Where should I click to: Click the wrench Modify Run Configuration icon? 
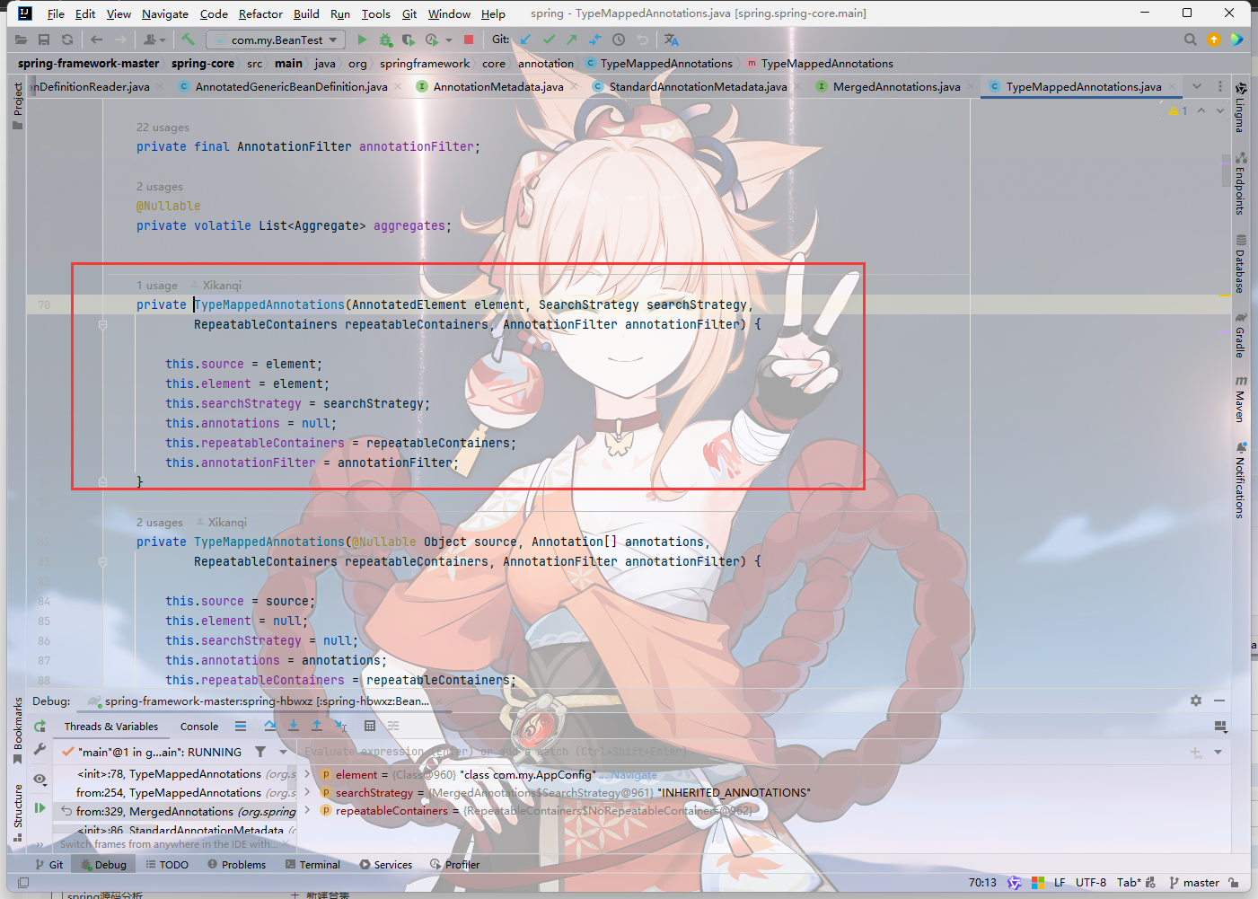tap(40, 749)
